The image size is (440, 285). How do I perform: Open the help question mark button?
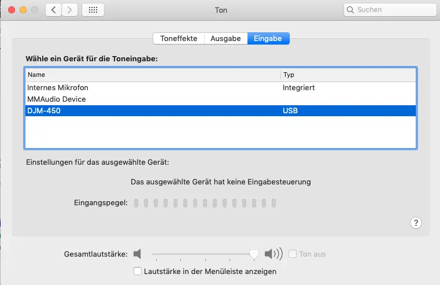point(416,223)
